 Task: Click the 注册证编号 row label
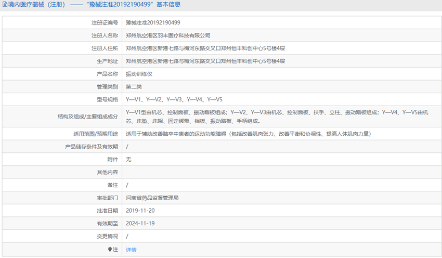pyautogui.click(x=105, y=23)
